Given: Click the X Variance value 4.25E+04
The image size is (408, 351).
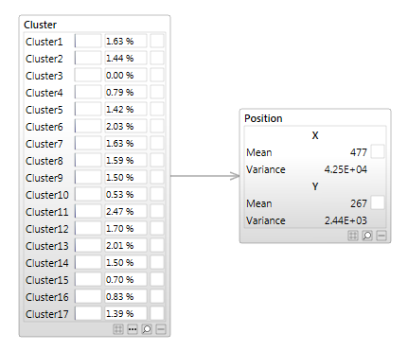Looking at the screenshot, I should pyautogui.click(x=346, y=169).
